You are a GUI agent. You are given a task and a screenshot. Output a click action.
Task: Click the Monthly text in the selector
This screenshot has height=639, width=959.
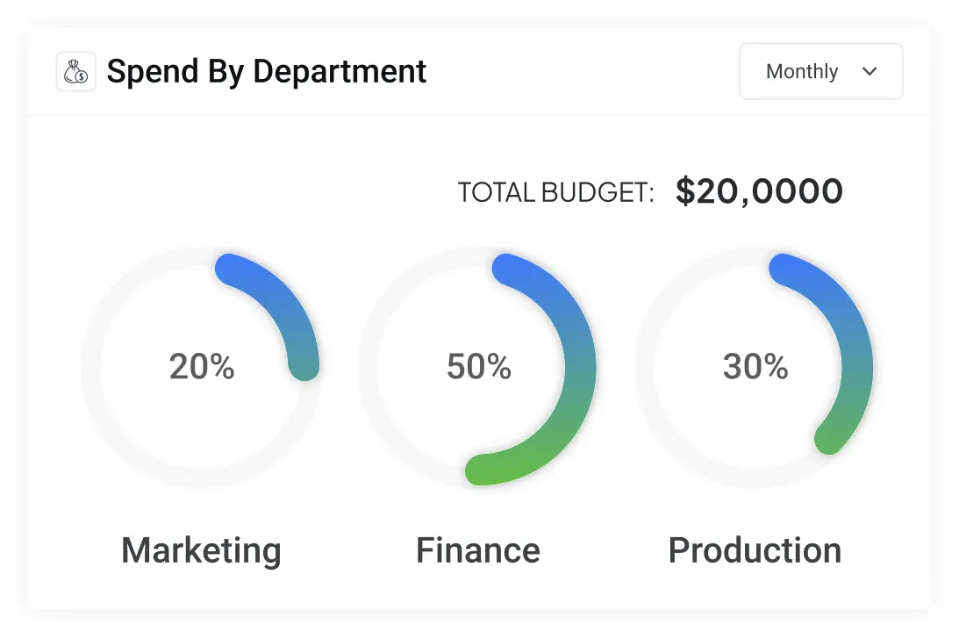802,72
